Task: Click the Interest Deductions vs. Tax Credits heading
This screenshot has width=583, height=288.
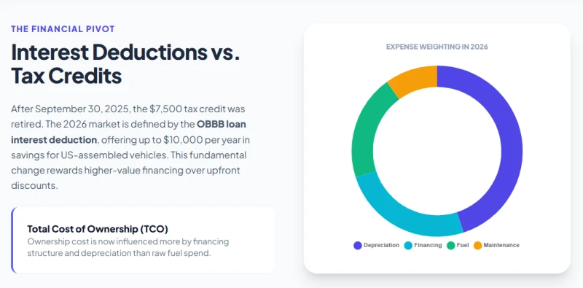Action: pyautogui.click(x=125, y=63)
